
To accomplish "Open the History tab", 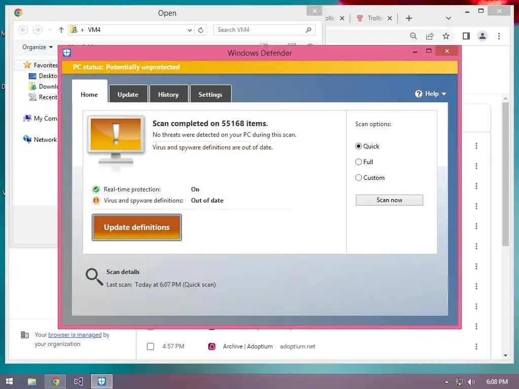I will tap(168, 94).
